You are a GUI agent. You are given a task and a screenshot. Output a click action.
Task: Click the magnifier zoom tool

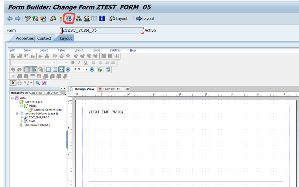pyautogui.click(x=37, y=83)
